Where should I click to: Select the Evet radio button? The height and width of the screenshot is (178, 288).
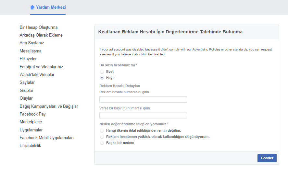pyautogui.click(x=102, y=72)
